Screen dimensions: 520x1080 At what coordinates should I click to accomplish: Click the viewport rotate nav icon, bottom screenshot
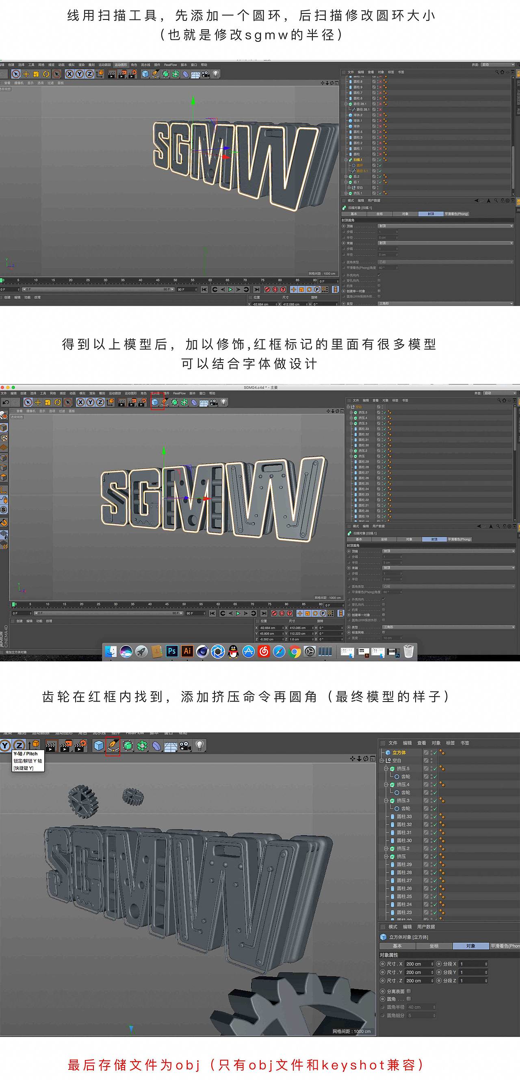[366, 758]
